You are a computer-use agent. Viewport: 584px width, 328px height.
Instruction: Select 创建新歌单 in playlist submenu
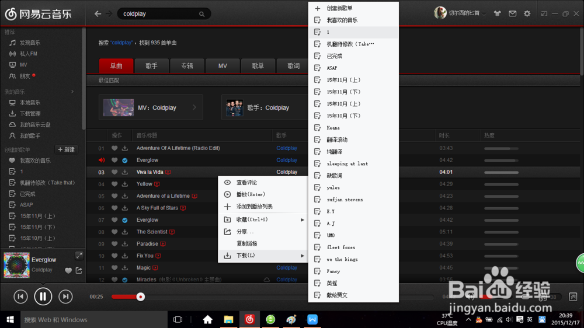[353, 8]
